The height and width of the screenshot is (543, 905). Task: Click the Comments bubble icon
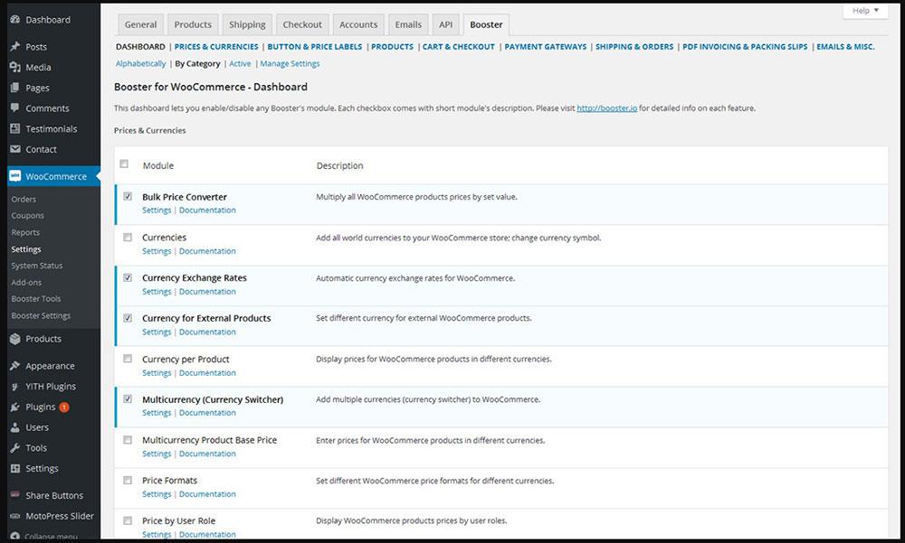pyautogui.click(x=15, y=108)
